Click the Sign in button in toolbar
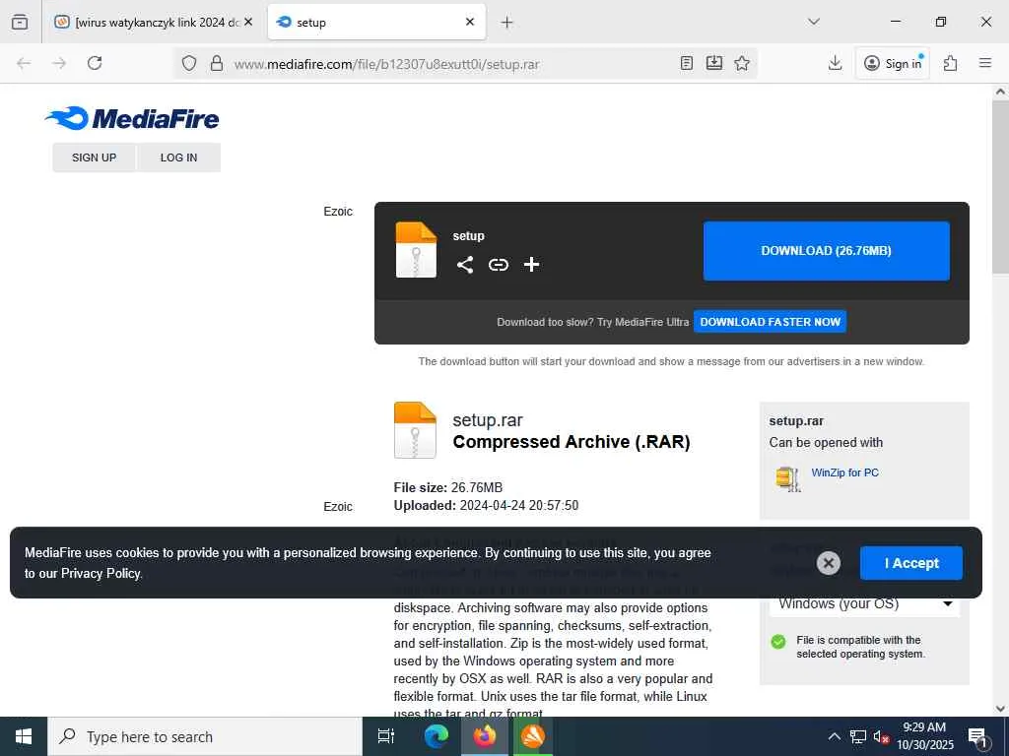Viewport: 1009px width, 756px height. [x=893, y=63]
